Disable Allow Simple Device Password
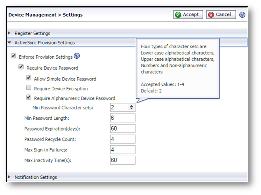Image resolution: width=261 pixels, height=195 pixels. 29,78
